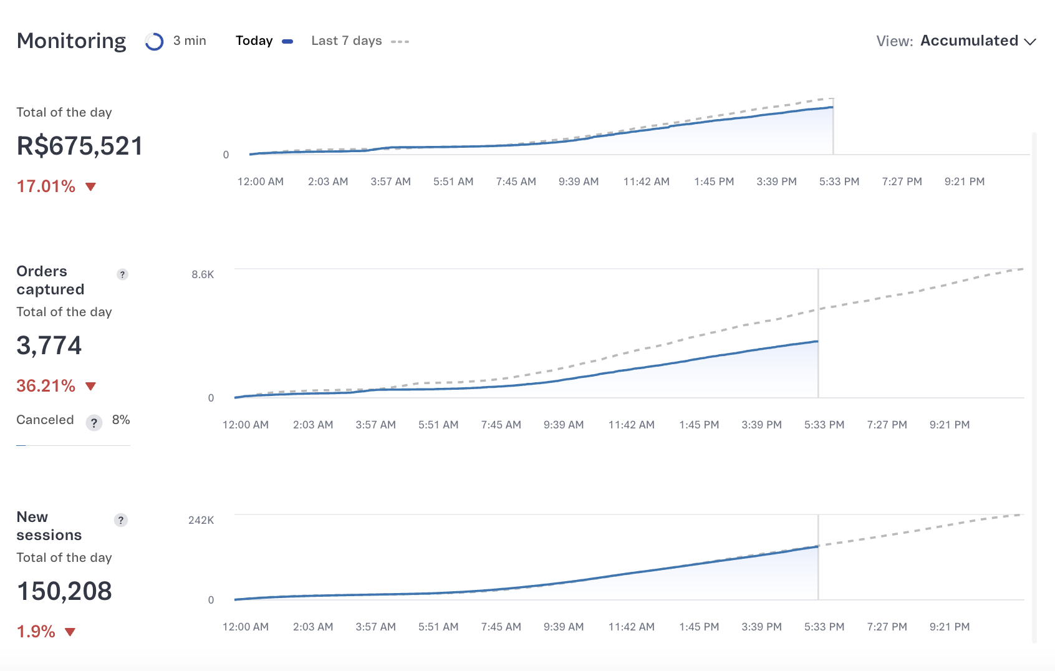Click the dashed Last 7 days marker

[400, 42]
